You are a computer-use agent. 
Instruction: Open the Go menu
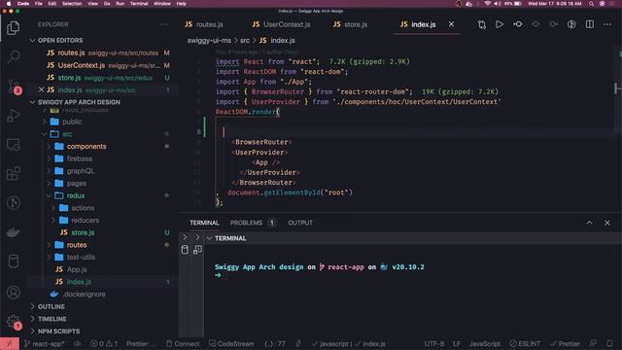coord(107,4)
